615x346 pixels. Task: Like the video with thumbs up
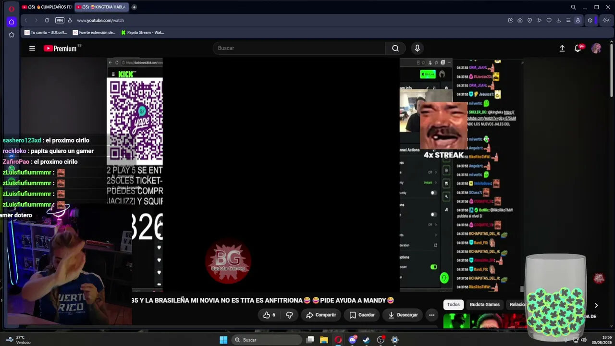(269, 315)
